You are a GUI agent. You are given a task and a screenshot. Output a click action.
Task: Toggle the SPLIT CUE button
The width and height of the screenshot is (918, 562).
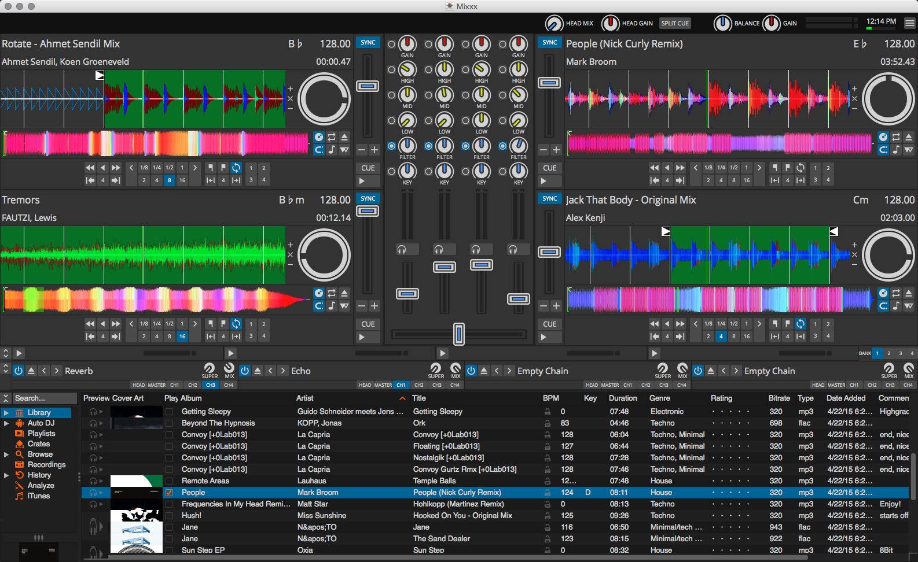(x=675, y=23)
